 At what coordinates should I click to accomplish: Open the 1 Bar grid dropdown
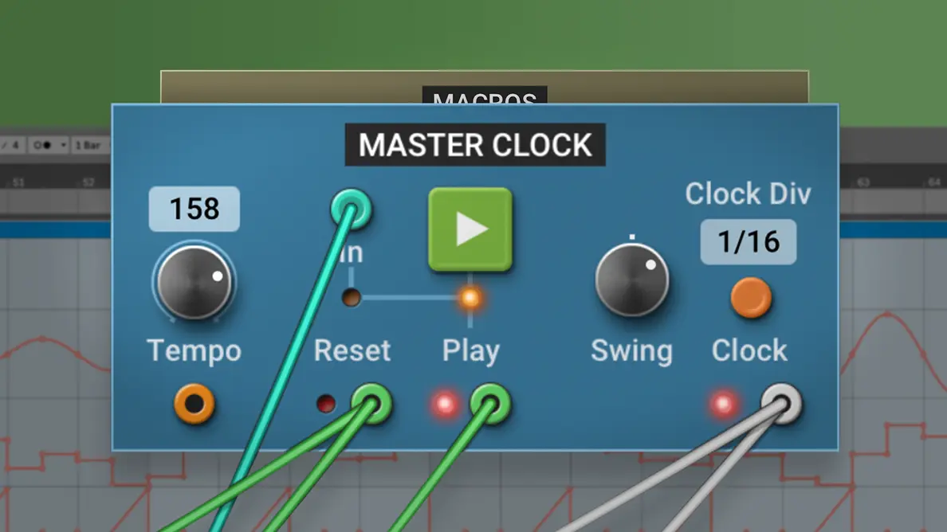tap(89, 146)
